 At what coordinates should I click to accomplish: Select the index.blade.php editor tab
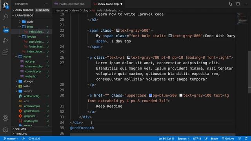click(x=108, y=4)
